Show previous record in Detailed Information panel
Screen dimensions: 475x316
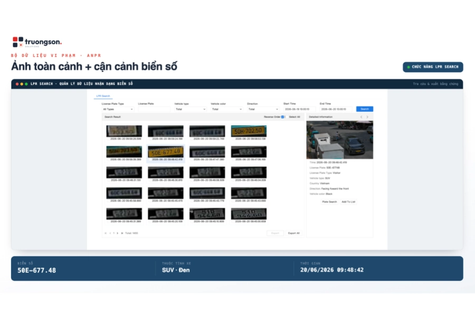click(361, 117)
